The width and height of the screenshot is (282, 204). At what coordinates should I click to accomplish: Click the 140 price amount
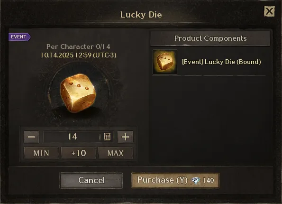click(x=209, y=180)
